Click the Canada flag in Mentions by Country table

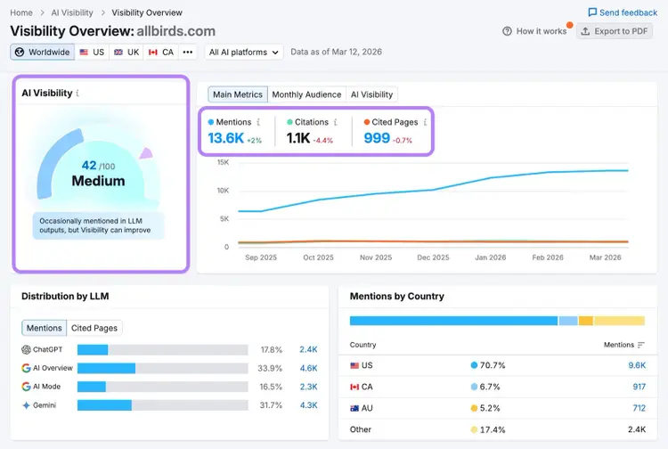click(354, 387)
